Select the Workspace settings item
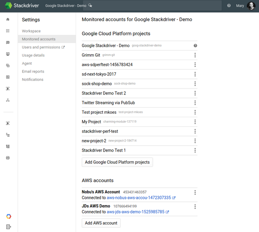The image size is (259, 232). point(47,31)
